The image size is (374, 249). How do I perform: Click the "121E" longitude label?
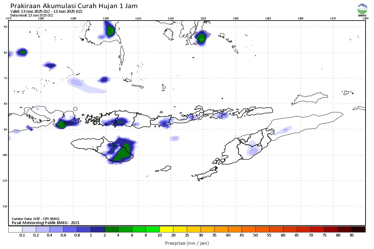tap(138, 18)
